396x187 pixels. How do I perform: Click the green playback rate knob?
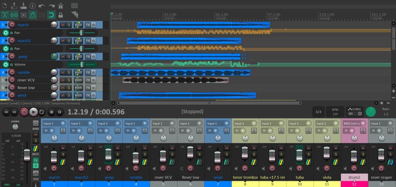pos(371,112)
